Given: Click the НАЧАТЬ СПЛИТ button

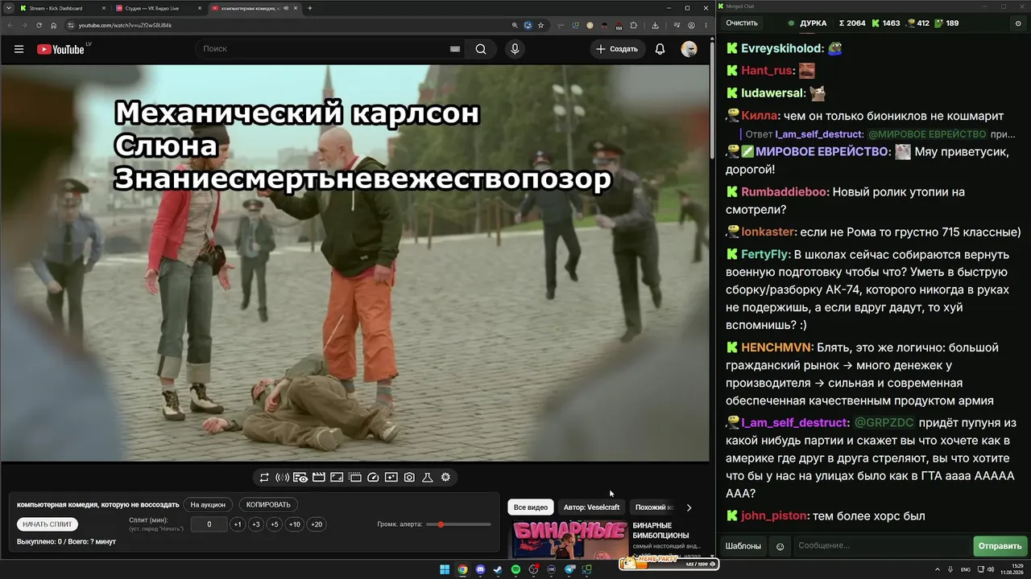Looking at the screenshot, I should pos(48,524).
